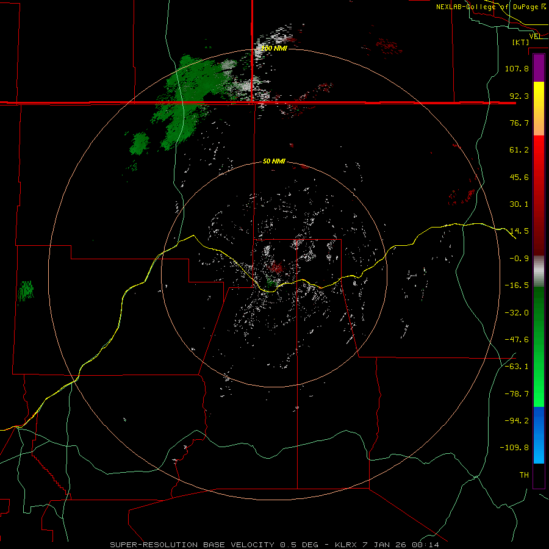Click the 30.1 legend value
This screenshot has width=549, height=549.
coord(519,204)
